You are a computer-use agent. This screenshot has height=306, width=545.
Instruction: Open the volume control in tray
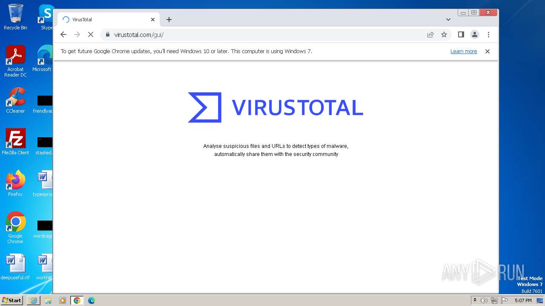484,300
